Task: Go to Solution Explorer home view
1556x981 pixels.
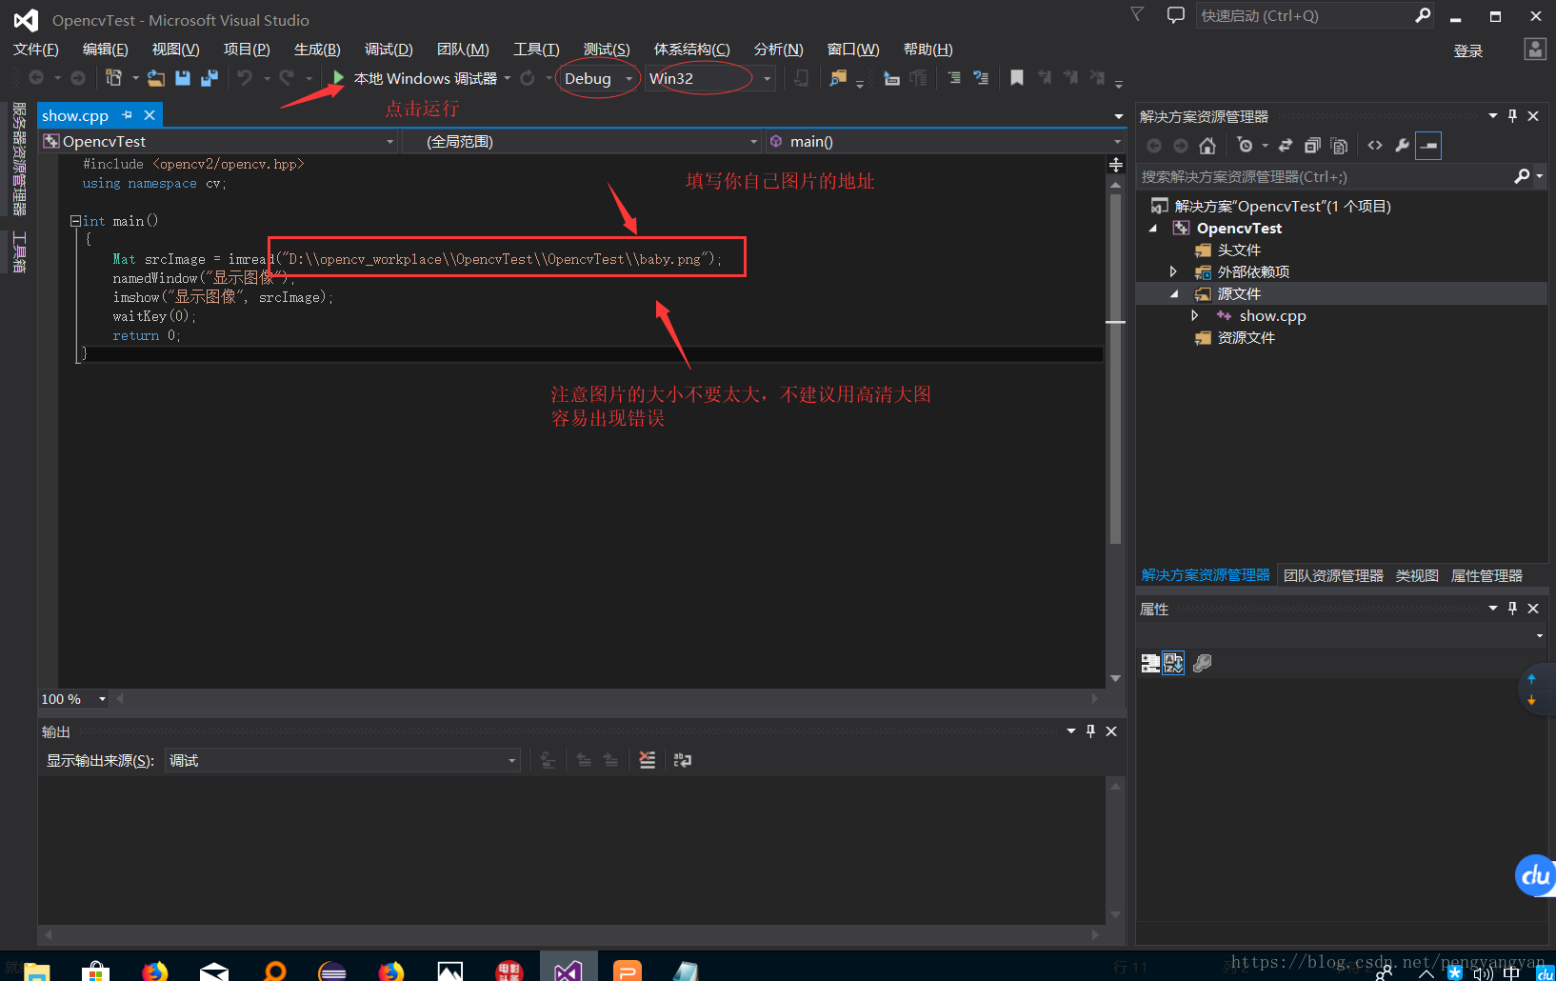Action: pos(1207,146)
